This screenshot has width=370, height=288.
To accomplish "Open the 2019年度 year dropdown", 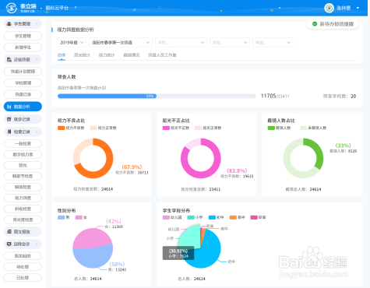I will (72, 43).
